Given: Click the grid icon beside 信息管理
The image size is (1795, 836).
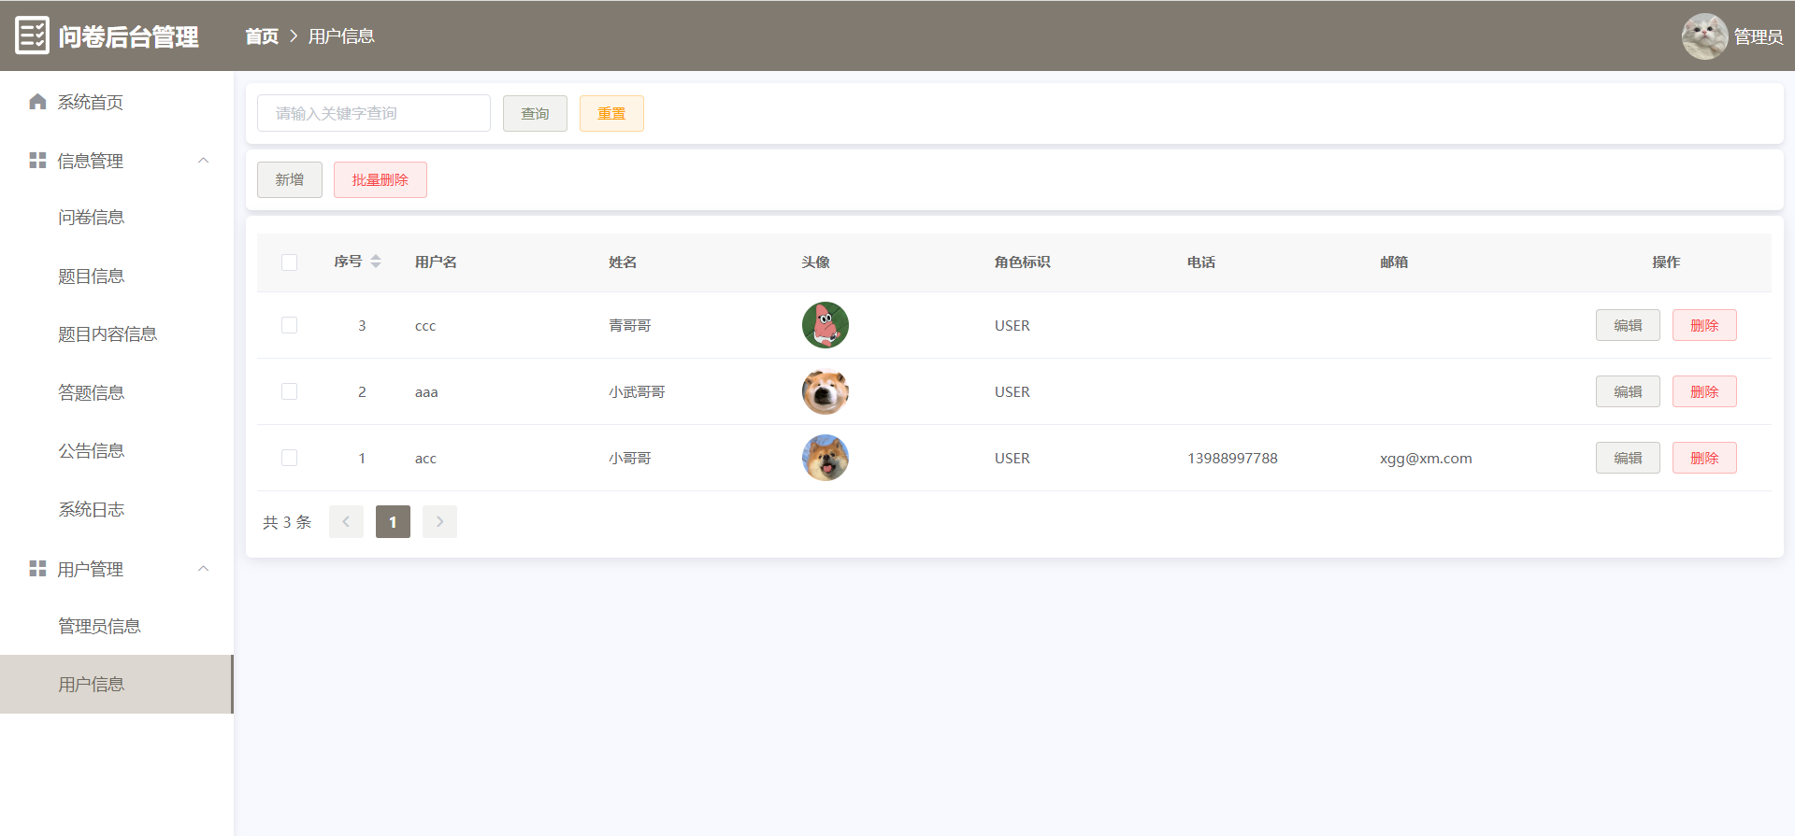Looking at the screenshot, I should coord(37,161).
